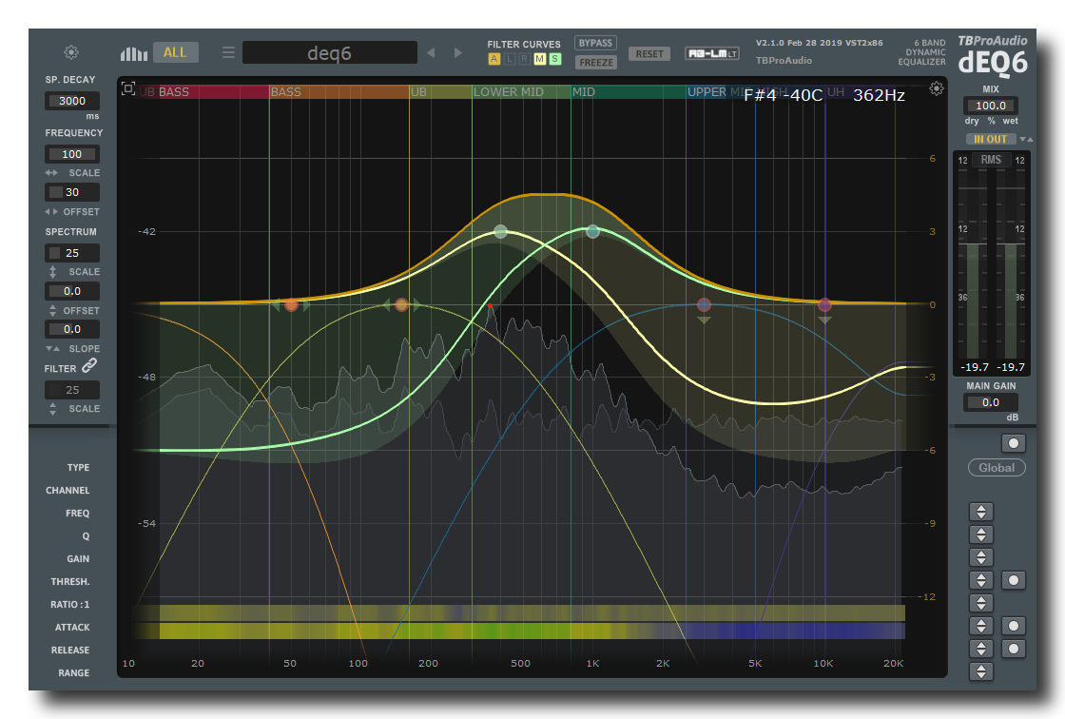Select the A filter curve channel
The width and height of the screenshot is (1065, 719).
pyautogui.click(x=494, y=60)
